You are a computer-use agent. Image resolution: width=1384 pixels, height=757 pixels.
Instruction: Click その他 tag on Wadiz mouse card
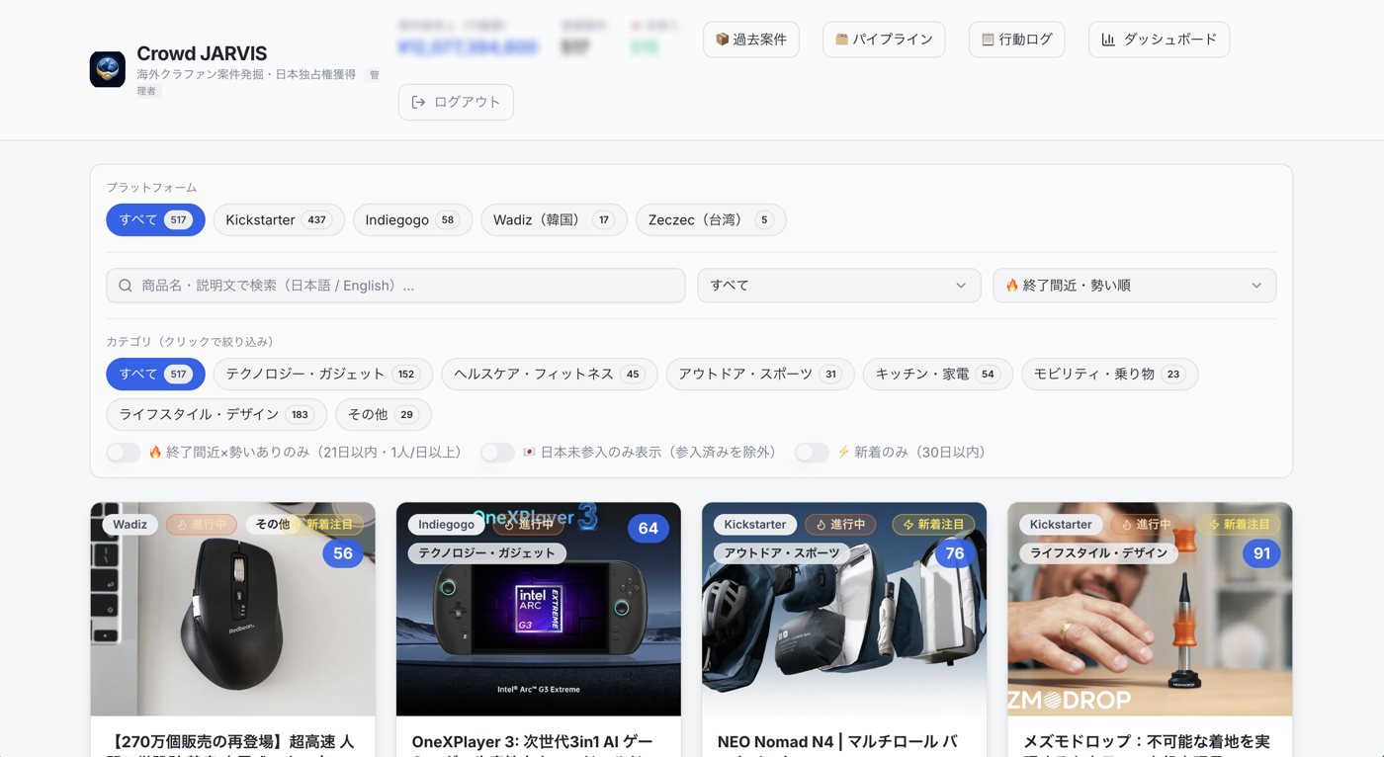273,524
